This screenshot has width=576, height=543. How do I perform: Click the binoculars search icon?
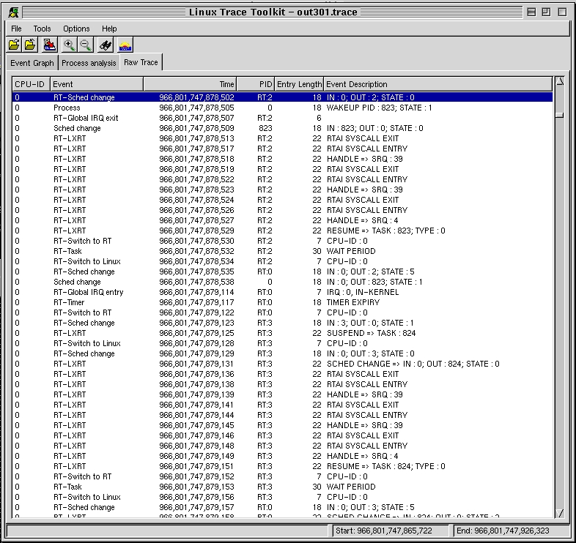tap(106, 45)
